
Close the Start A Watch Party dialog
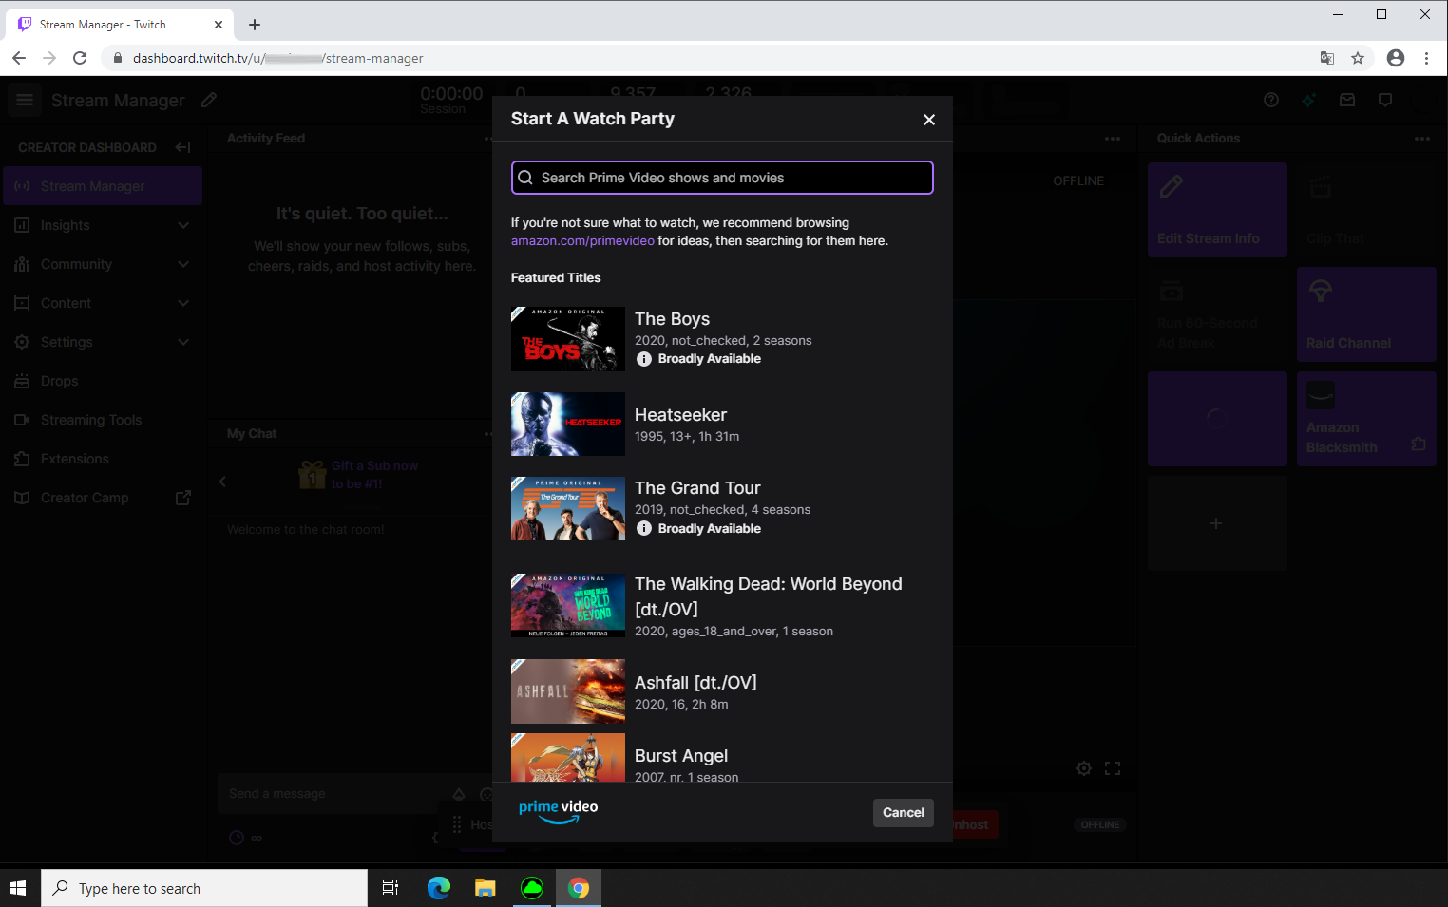pos(928,120)
